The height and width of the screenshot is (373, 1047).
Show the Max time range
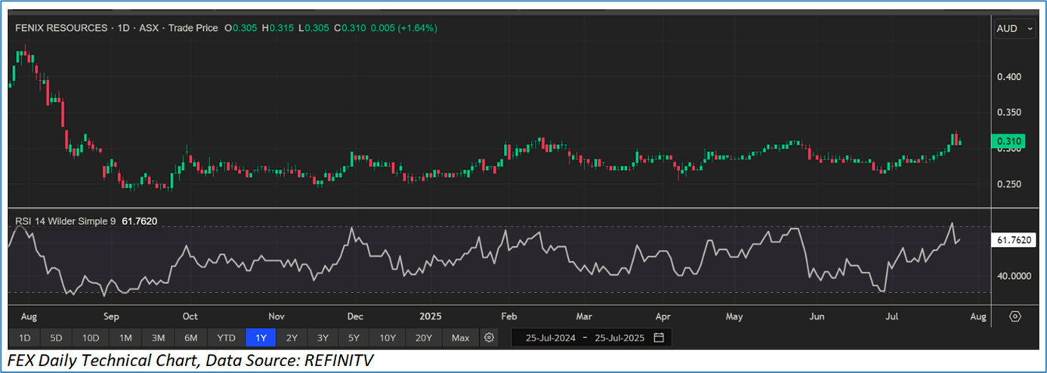coord(460,338)
